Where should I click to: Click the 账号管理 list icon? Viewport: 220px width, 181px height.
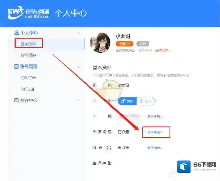pos(17,66)
